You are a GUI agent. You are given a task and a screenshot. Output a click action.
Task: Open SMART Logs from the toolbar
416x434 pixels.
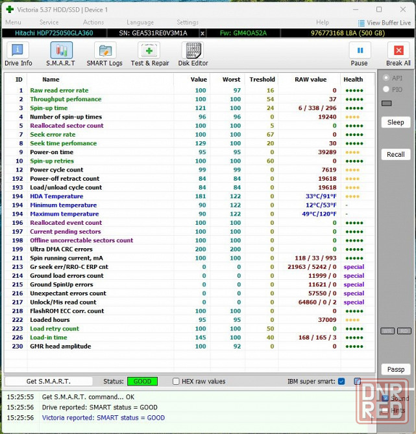coord(104,54)
